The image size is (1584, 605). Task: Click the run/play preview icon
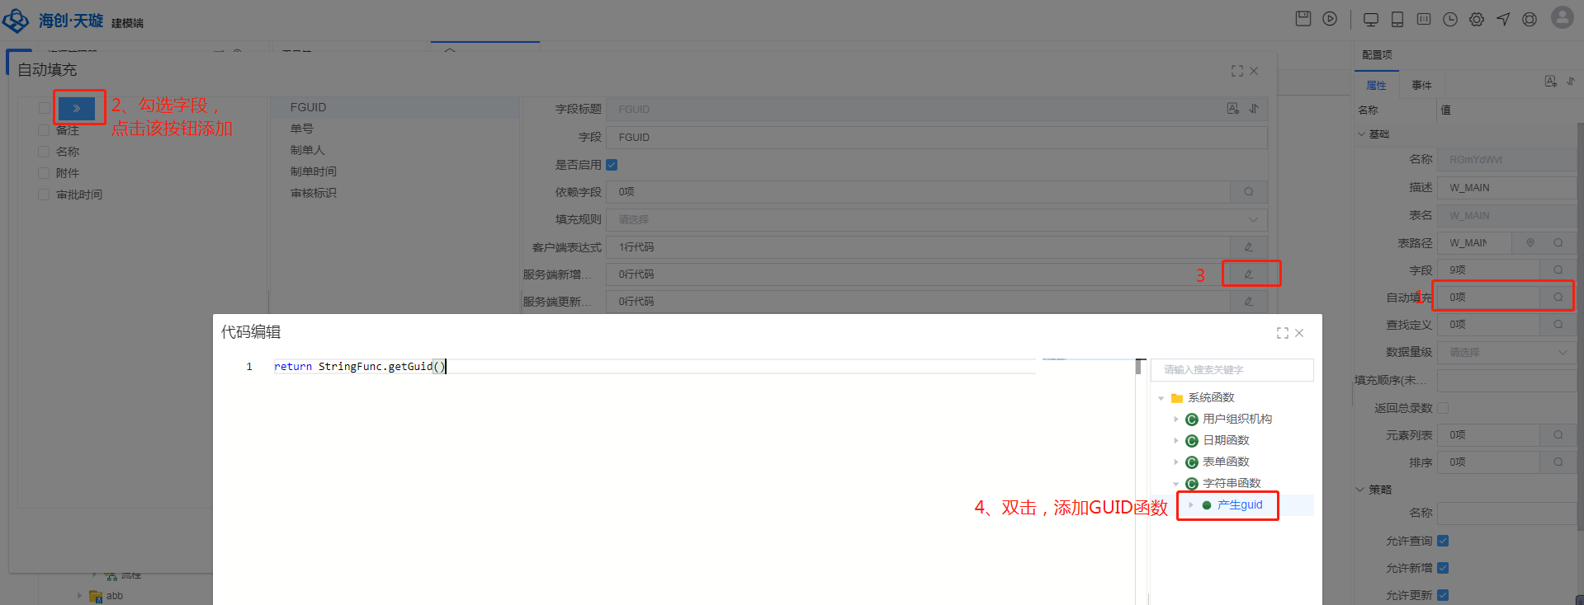(1330, 19)
